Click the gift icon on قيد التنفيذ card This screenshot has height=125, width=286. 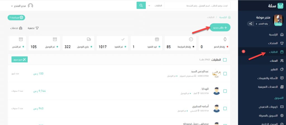click(x=157, y=39)
